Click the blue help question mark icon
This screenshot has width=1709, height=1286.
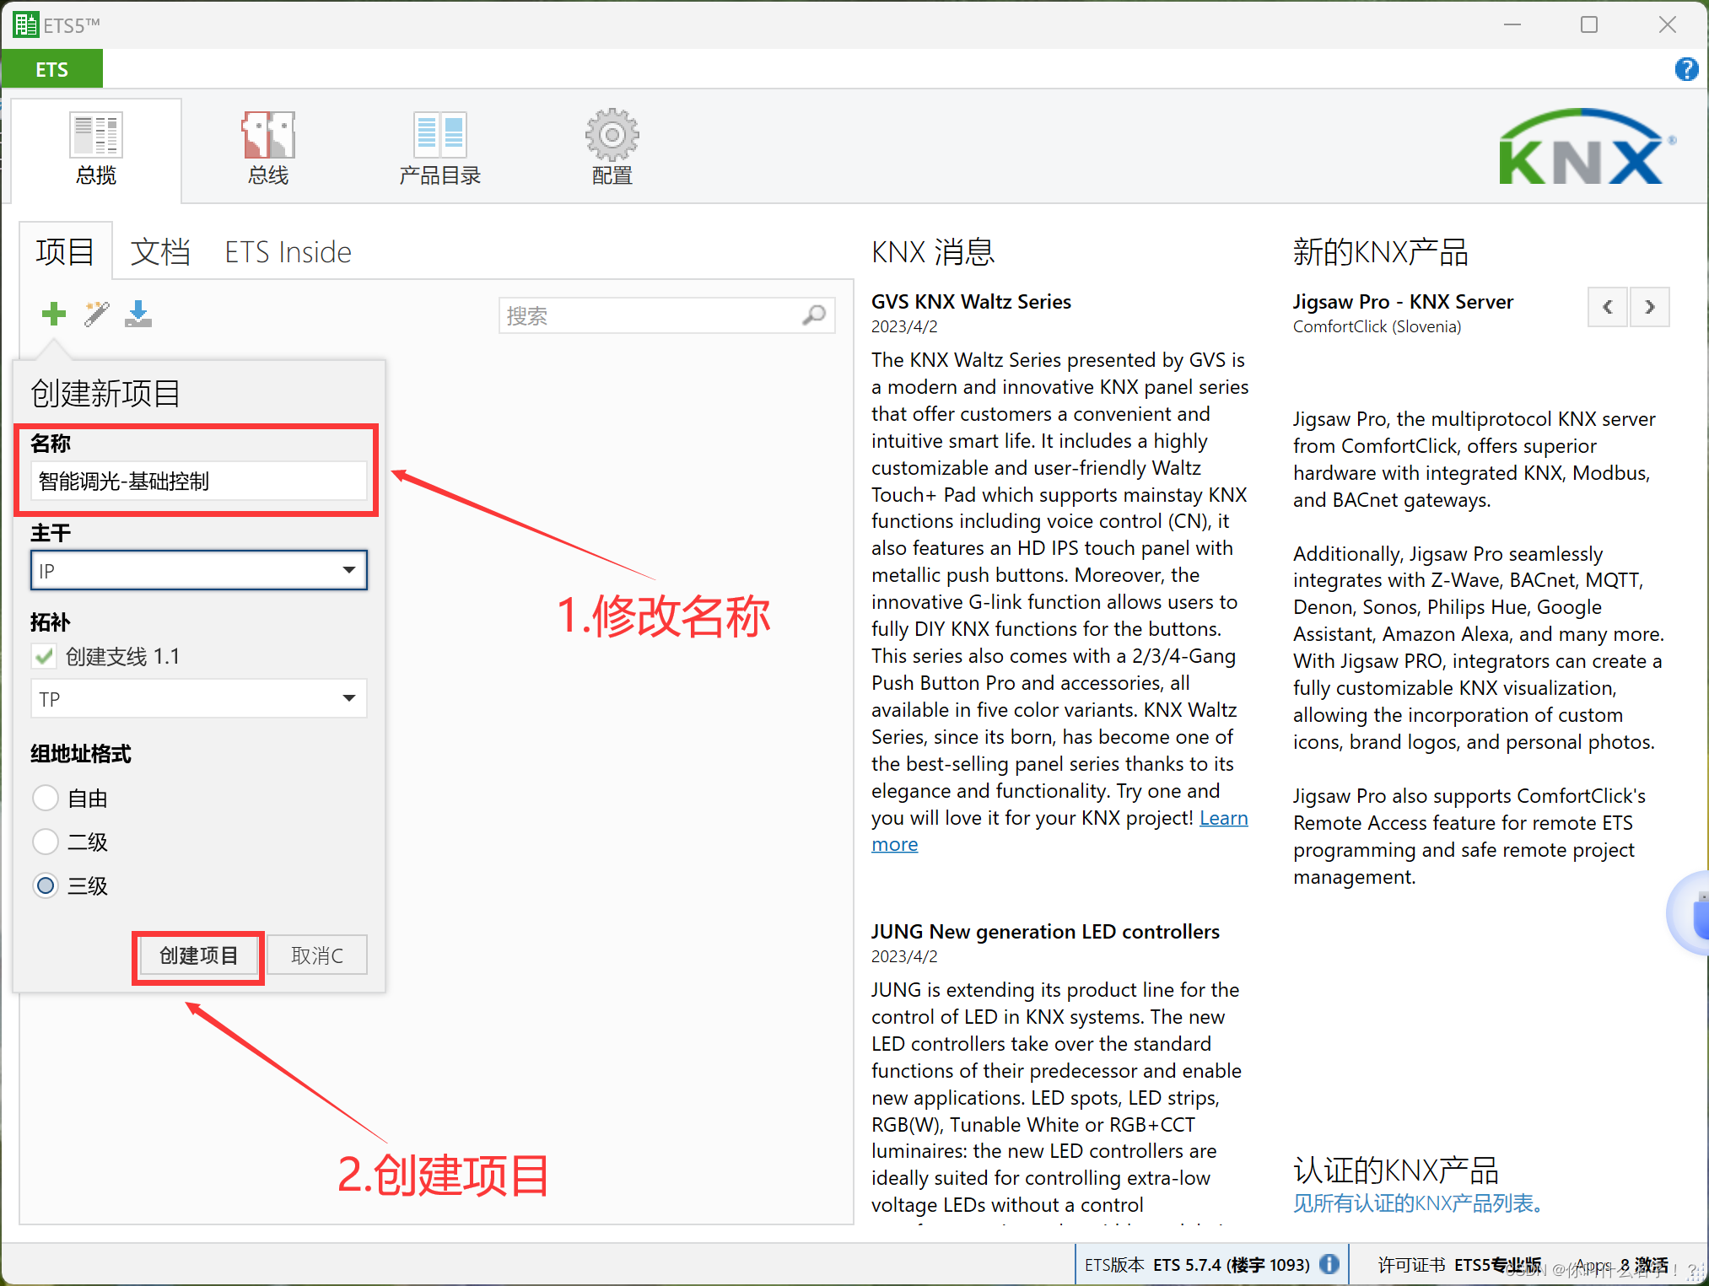[x=1686, y=69]
